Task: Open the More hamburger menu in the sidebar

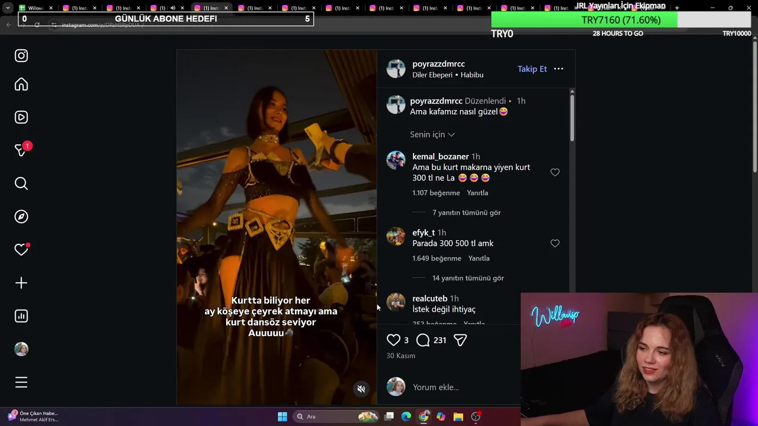Action: pyautogui.click(x=21, y=382)
